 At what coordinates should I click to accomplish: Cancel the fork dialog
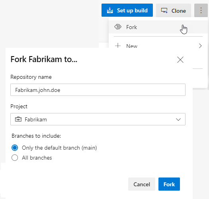[142, 184]
